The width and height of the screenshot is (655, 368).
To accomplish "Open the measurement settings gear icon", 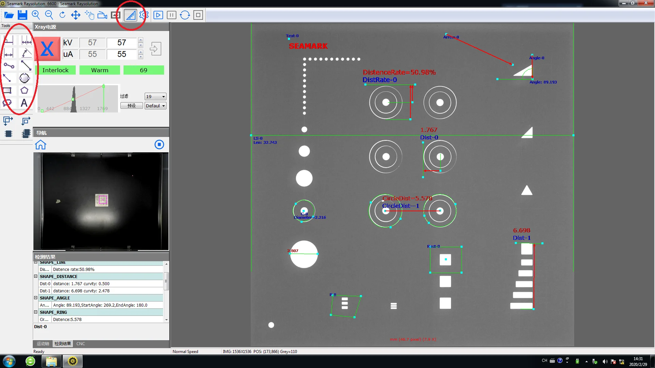I will point(144,15).
